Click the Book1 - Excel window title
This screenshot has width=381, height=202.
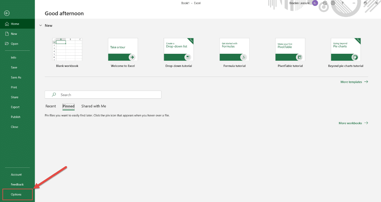[191, 3]
